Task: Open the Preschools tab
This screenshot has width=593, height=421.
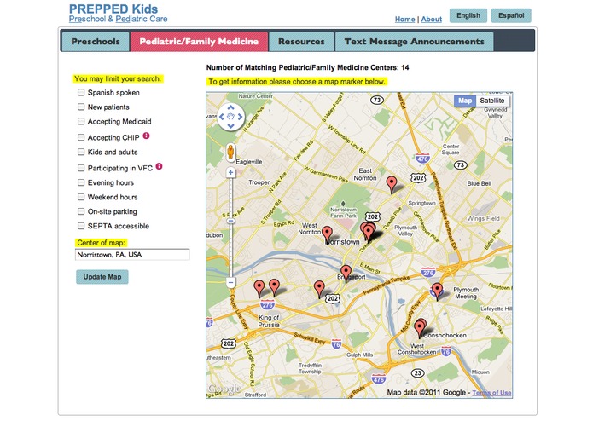Action: 96,42
